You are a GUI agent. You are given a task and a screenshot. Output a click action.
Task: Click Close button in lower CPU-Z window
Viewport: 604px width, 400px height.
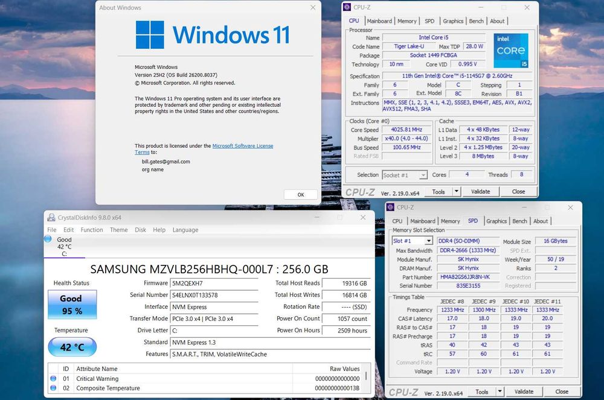[x=562, y=392]
